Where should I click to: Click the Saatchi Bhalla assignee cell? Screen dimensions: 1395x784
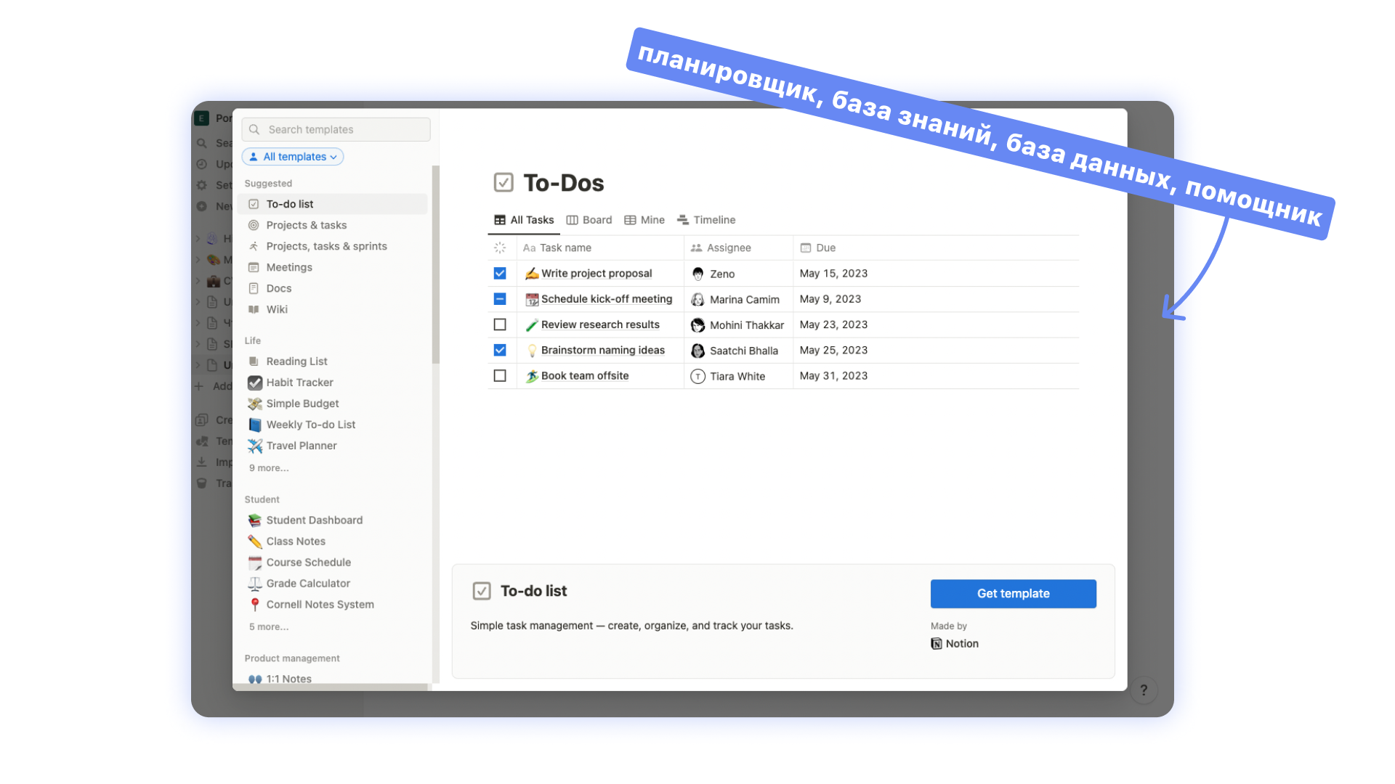point(738,350)
